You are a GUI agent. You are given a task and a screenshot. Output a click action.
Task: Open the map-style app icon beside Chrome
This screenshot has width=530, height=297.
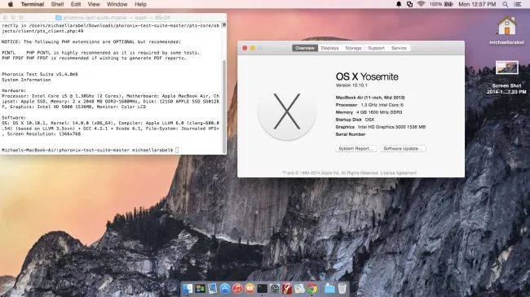(x=299, y=289)
